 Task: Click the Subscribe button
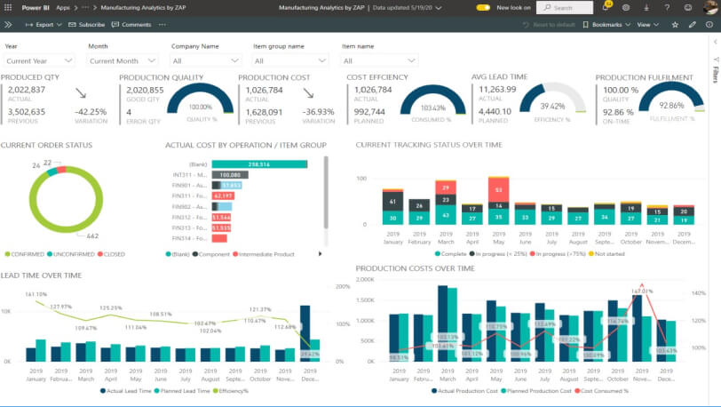click(87, 24)
